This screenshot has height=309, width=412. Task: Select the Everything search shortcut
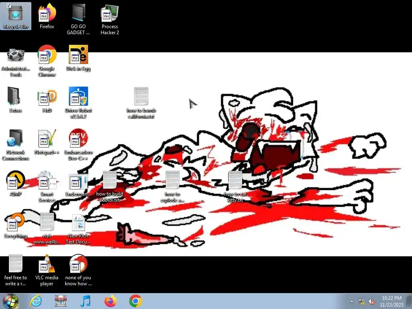pyautogui.click(x=16, y=225)
